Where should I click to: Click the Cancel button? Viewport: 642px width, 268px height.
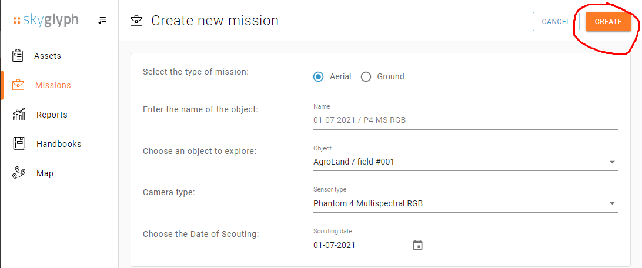click(x=556, y=22)
